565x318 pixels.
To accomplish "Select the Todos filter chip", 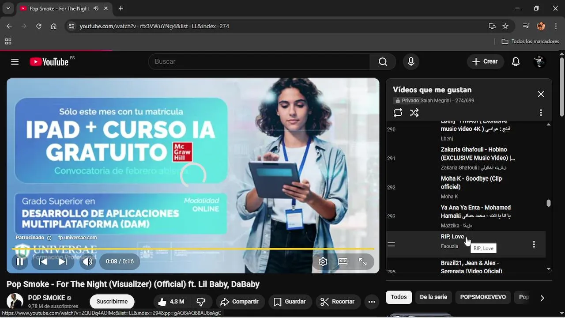I will coord(399,297).
